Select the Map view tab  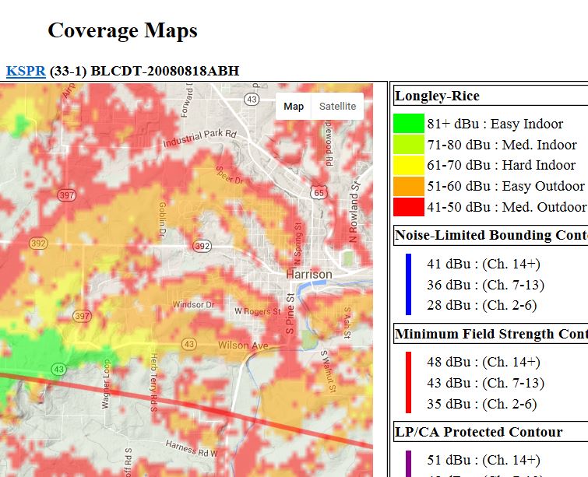coord(294,107)
